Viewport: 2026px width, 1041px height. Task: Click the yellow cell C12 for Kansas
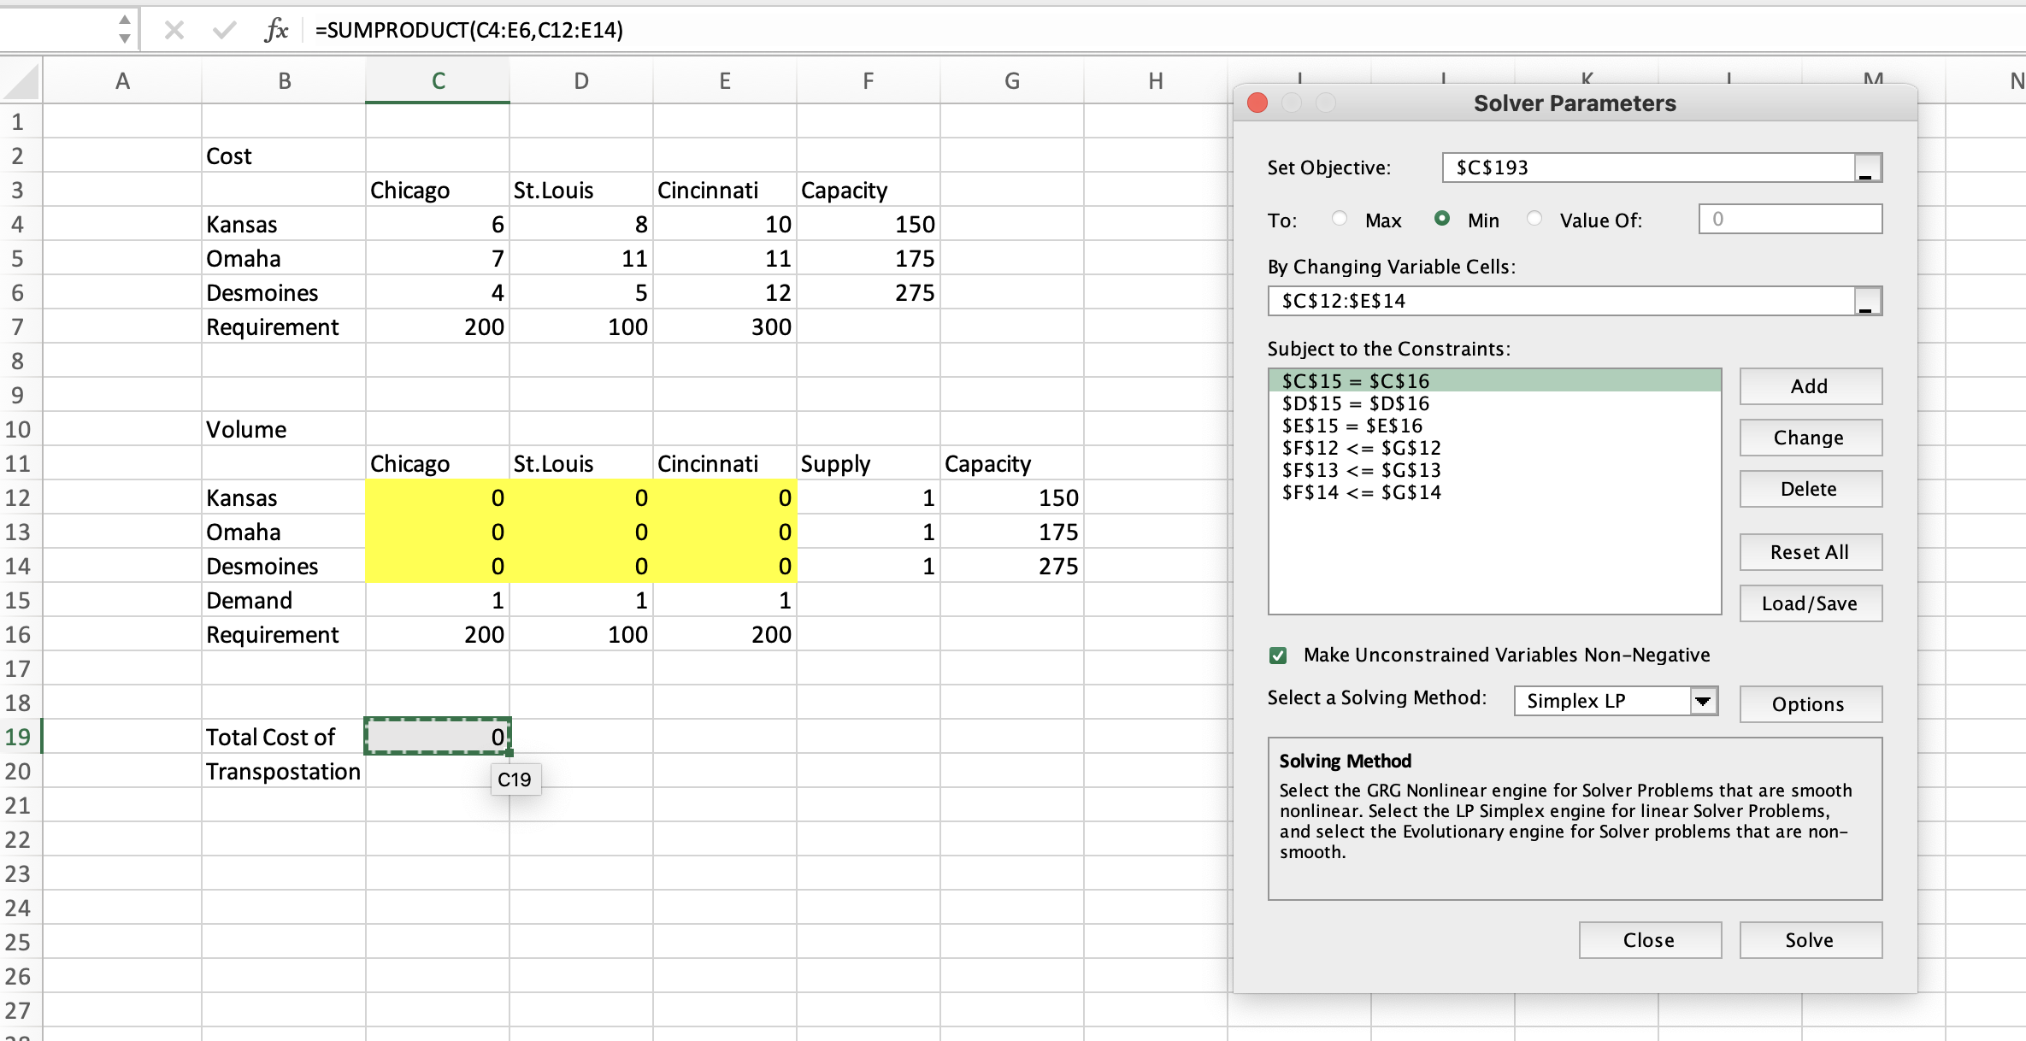pyautogui.click(x=438, y=497)
